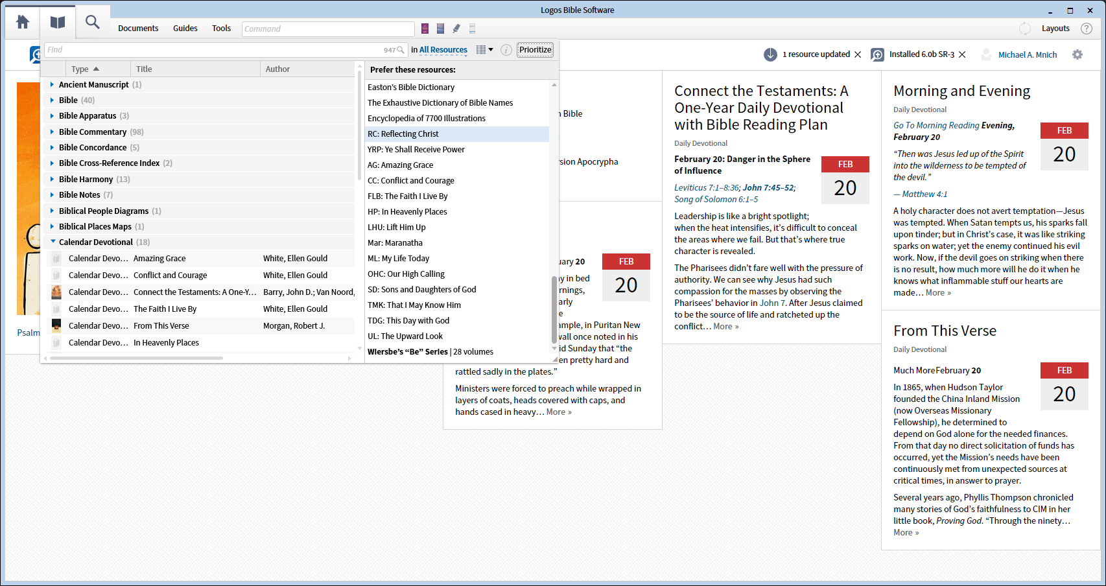Click into the Command input box
The height and width of the screenshot is (586, 1106).
tap(328, 29)
